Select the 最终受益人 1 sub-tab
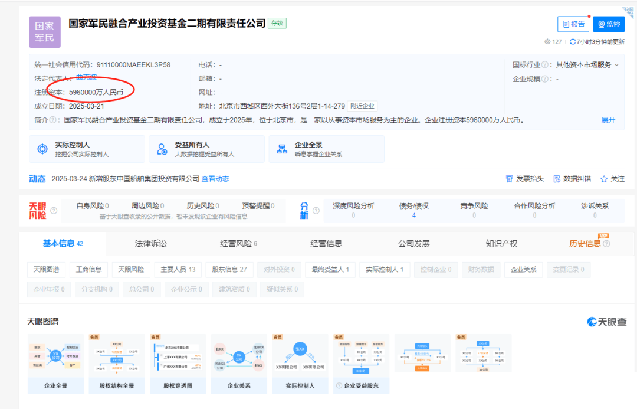This screenshot has height=409, width=637. (x=330, y=270)
